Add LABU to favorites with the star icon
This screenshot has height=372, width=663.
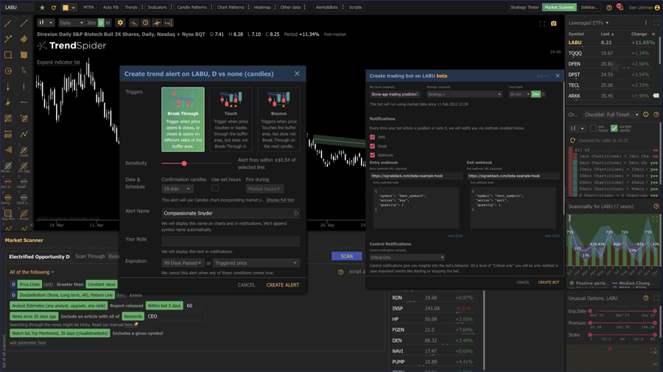point(42,7)
